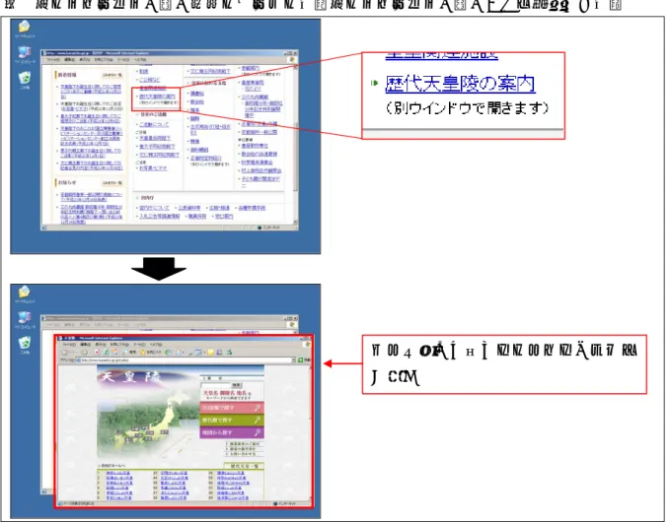Screen dimensions: 669x522
Task: Click 歴代天皇陵の案内 link in upper browser page
Action: tap(157, 97)
